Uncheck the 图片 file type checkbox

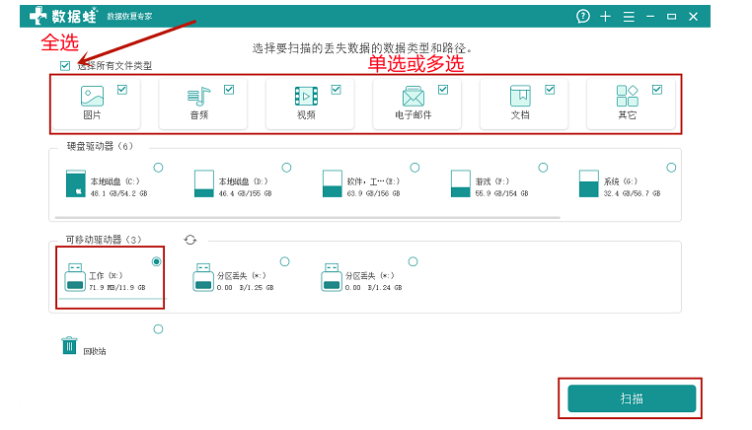click(122, 90)
